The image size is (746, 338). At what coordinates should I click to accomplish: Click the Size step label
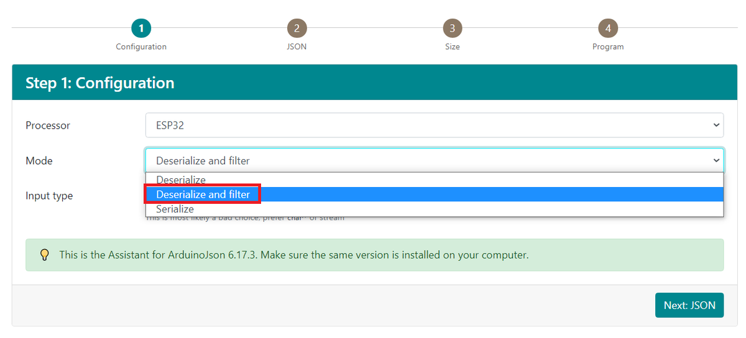[452, 47]
